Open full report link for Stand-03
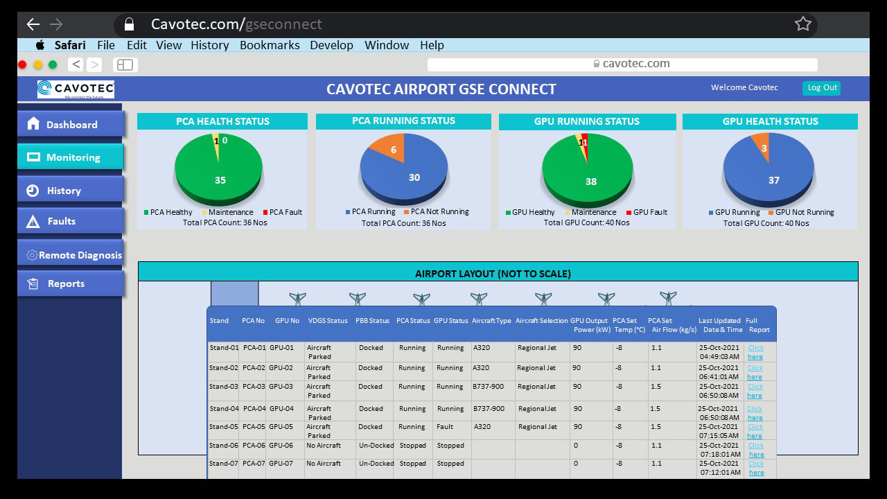This screenshot has height=499, width=887. [x=755, y=392]
